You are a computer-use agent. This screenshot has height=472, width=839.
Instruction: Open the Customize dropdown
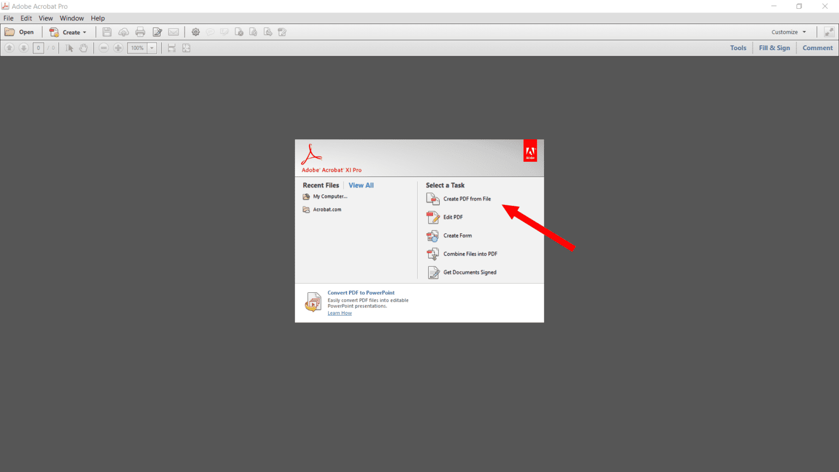(789, 32)
